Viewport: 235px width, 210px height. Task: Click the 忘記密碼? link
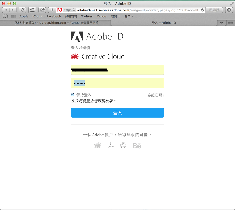(x=156, y=95)
